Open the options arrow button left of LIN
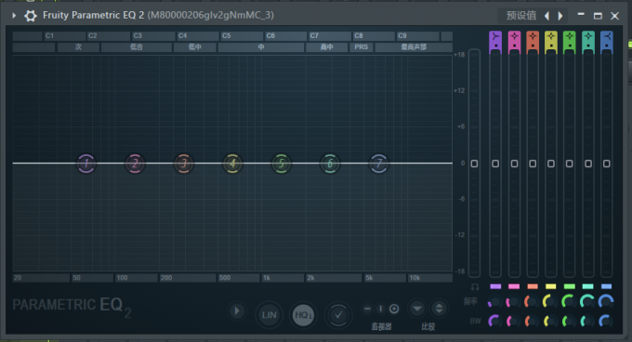 (237, 311)
